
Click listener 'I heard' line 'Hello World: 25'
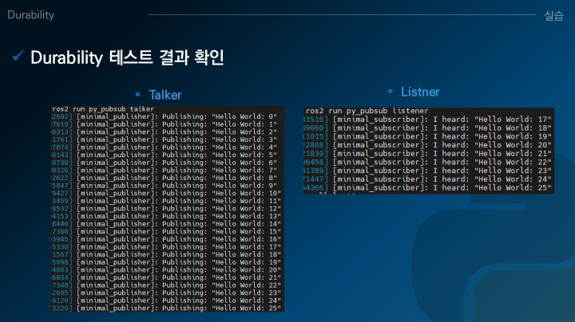point(427,188)
